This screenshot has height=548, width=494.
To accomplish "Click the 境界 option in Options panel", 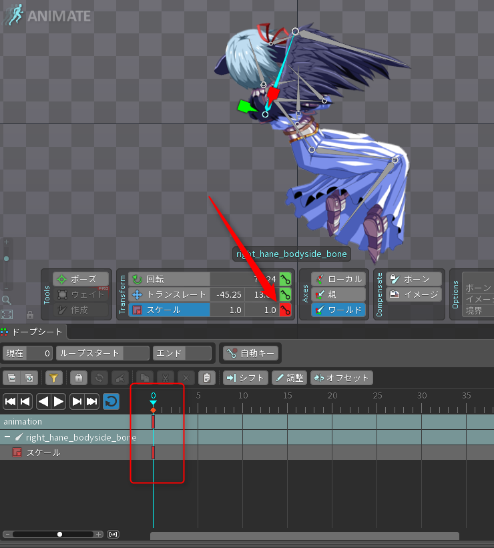I will point(474,310).
